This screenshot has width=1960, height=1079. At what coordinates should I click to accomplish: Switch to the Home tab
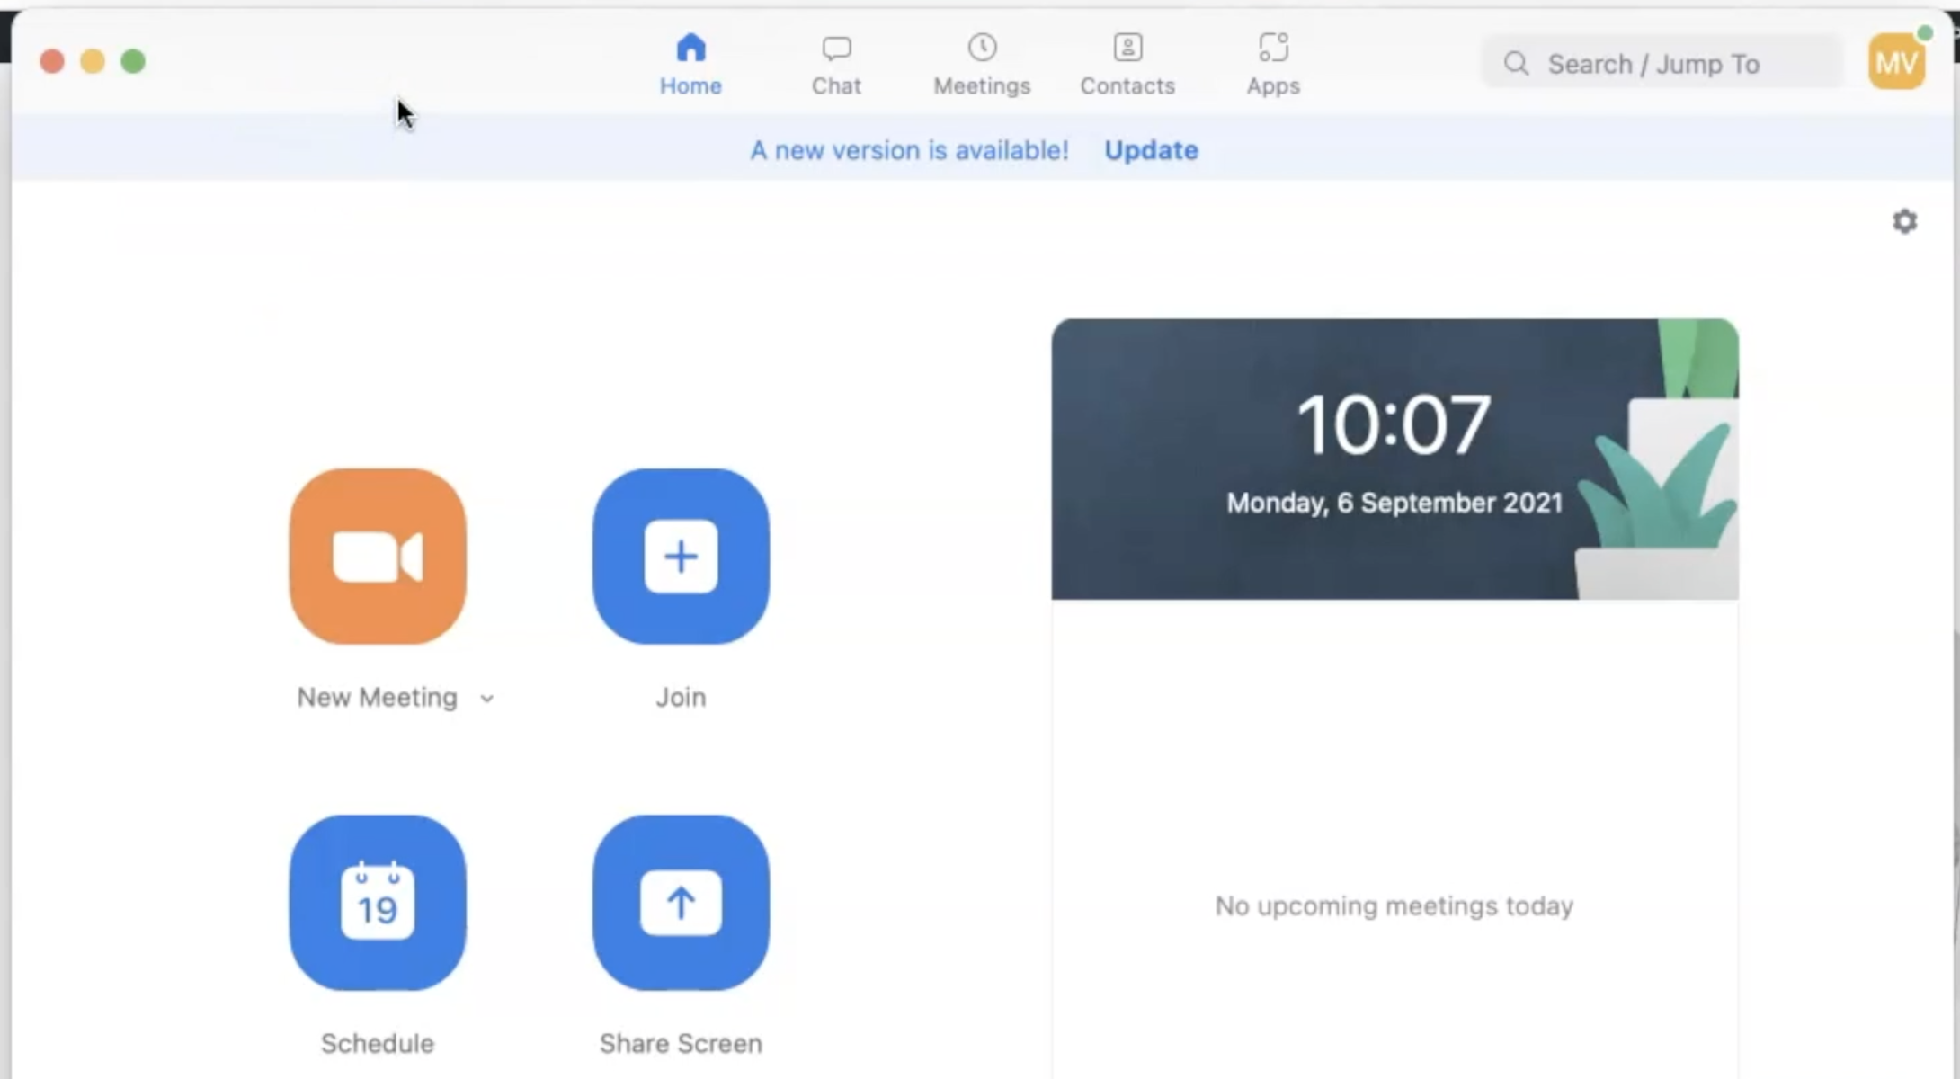coord(690,64)
